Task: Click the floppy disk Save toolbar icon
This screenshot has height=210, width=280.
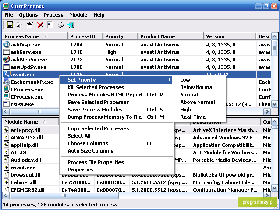Action: point(10,25)
